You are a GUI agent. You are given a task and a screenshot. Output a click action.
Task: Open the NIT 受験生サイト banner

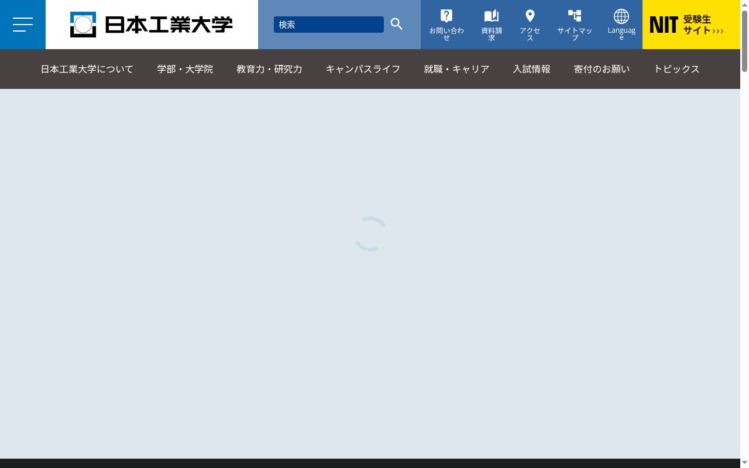(x=691, y=25)
